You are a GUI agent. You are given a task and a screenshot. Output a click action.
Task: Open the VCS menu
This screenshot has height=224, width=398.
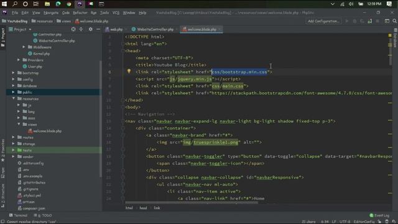116,12
